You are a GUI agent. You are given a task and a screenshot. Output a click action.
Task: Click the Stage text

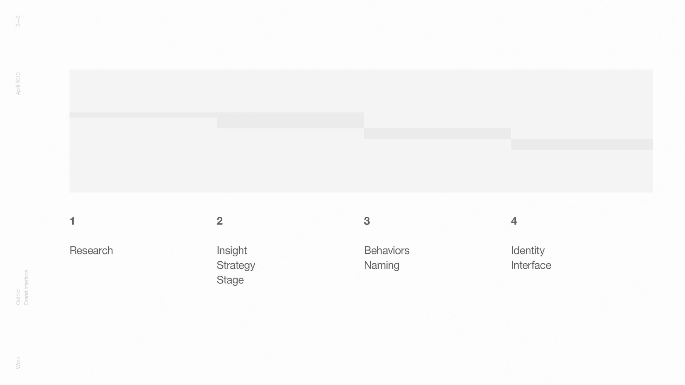[x=230, y=280]
